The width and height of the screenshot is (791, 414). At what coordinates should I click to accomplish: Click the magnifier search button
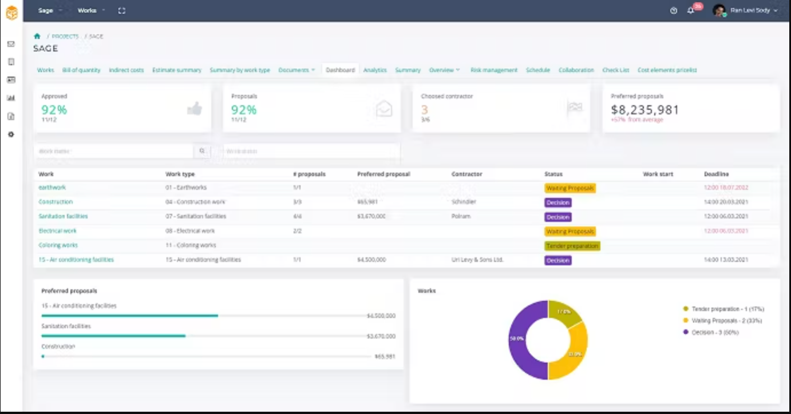pyautogui.click(x=202, y=151)
